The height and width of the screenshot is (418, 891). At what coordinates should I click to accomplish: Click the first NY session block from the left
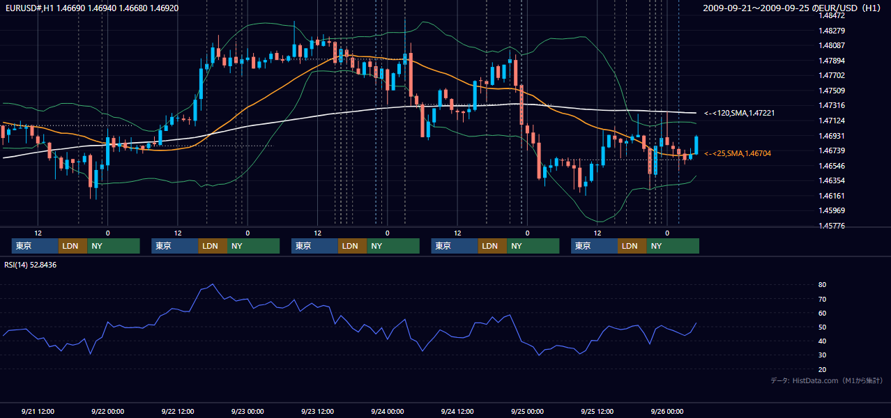(113, 246)
